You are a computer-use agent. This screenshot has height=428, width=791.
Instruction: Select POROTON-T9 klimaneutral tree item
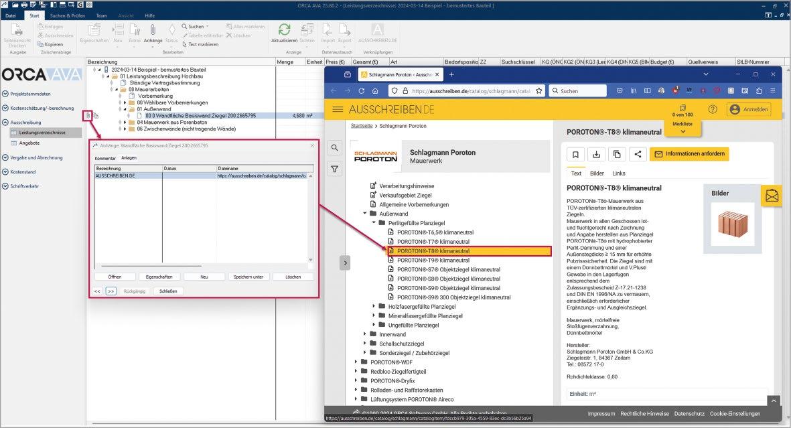433,260
